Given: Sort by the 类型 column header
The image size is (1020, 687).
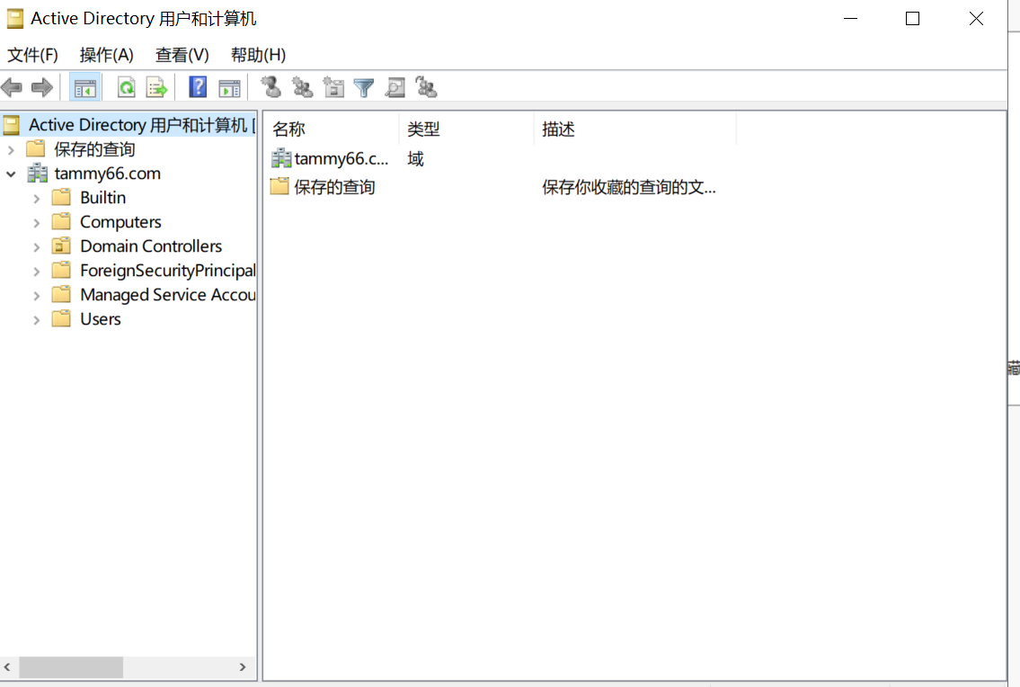Looking at the screenshot, I should [466, 129].
